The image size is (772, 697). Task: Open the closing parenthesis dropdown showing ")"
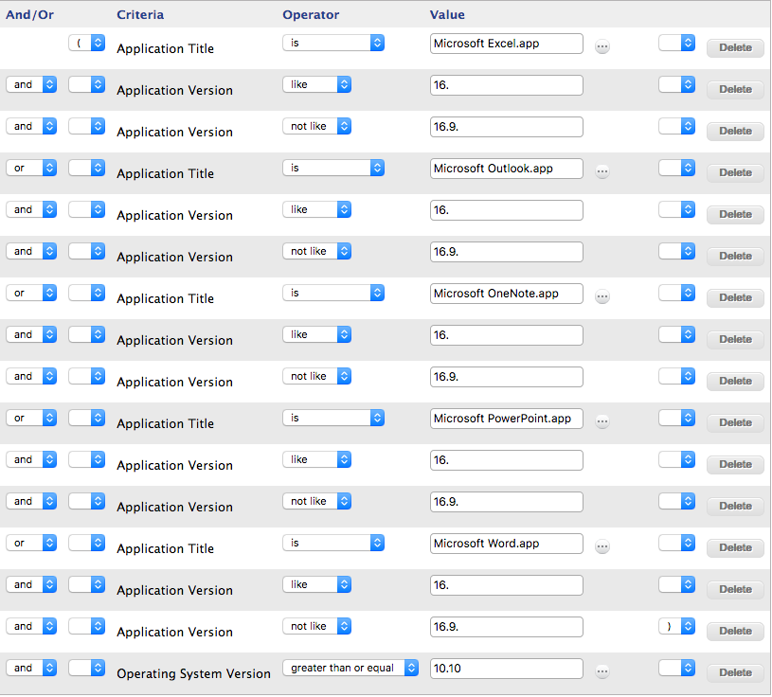pyautogui.click(x=676, y=626)
